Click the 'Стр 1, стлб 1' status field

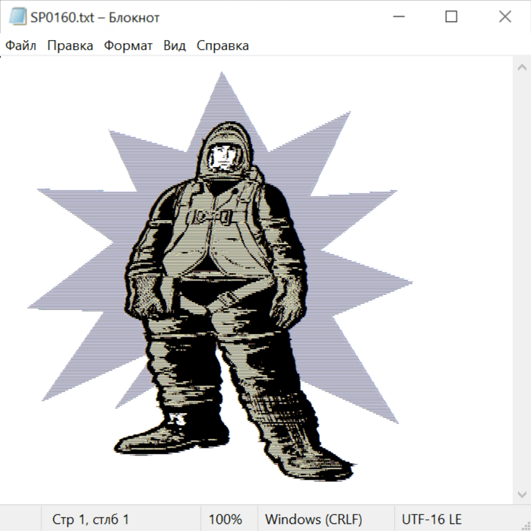pyautogui.click(x=91, y=519)
